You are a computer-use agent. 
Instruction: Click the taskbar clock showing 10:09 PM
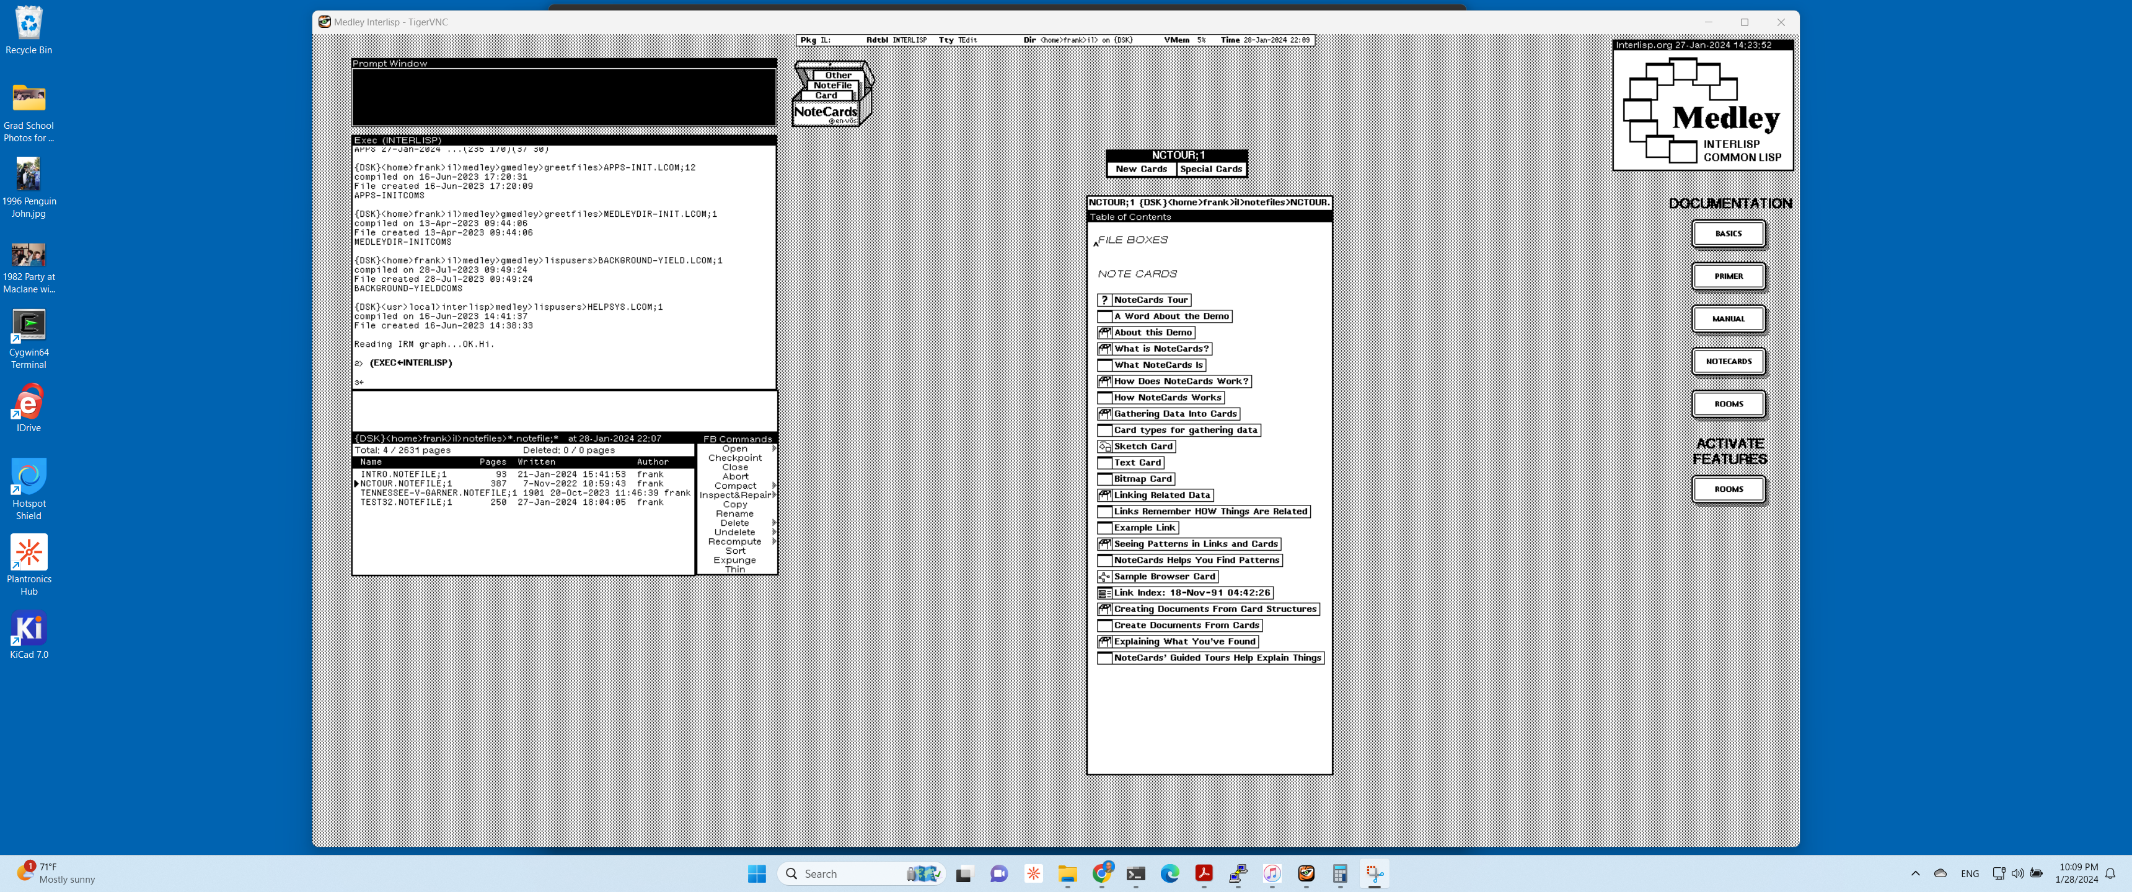tap(2076, 873)
